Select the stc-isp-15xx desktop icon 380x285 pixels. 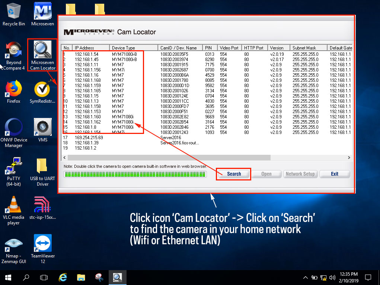[x=42, y=208]
